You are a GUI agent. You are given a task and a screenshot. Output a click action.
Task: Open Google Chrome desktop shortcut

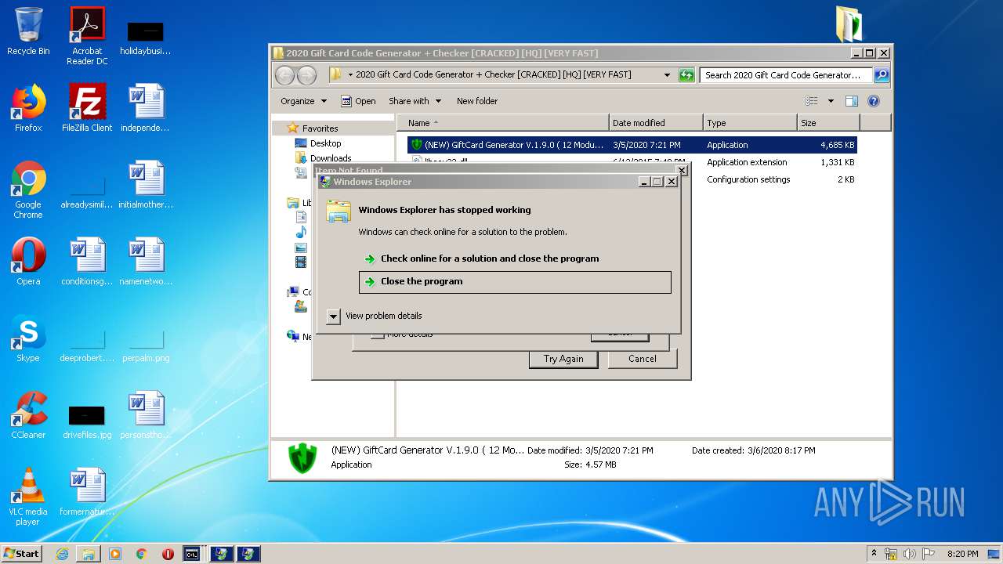[28, 190]
